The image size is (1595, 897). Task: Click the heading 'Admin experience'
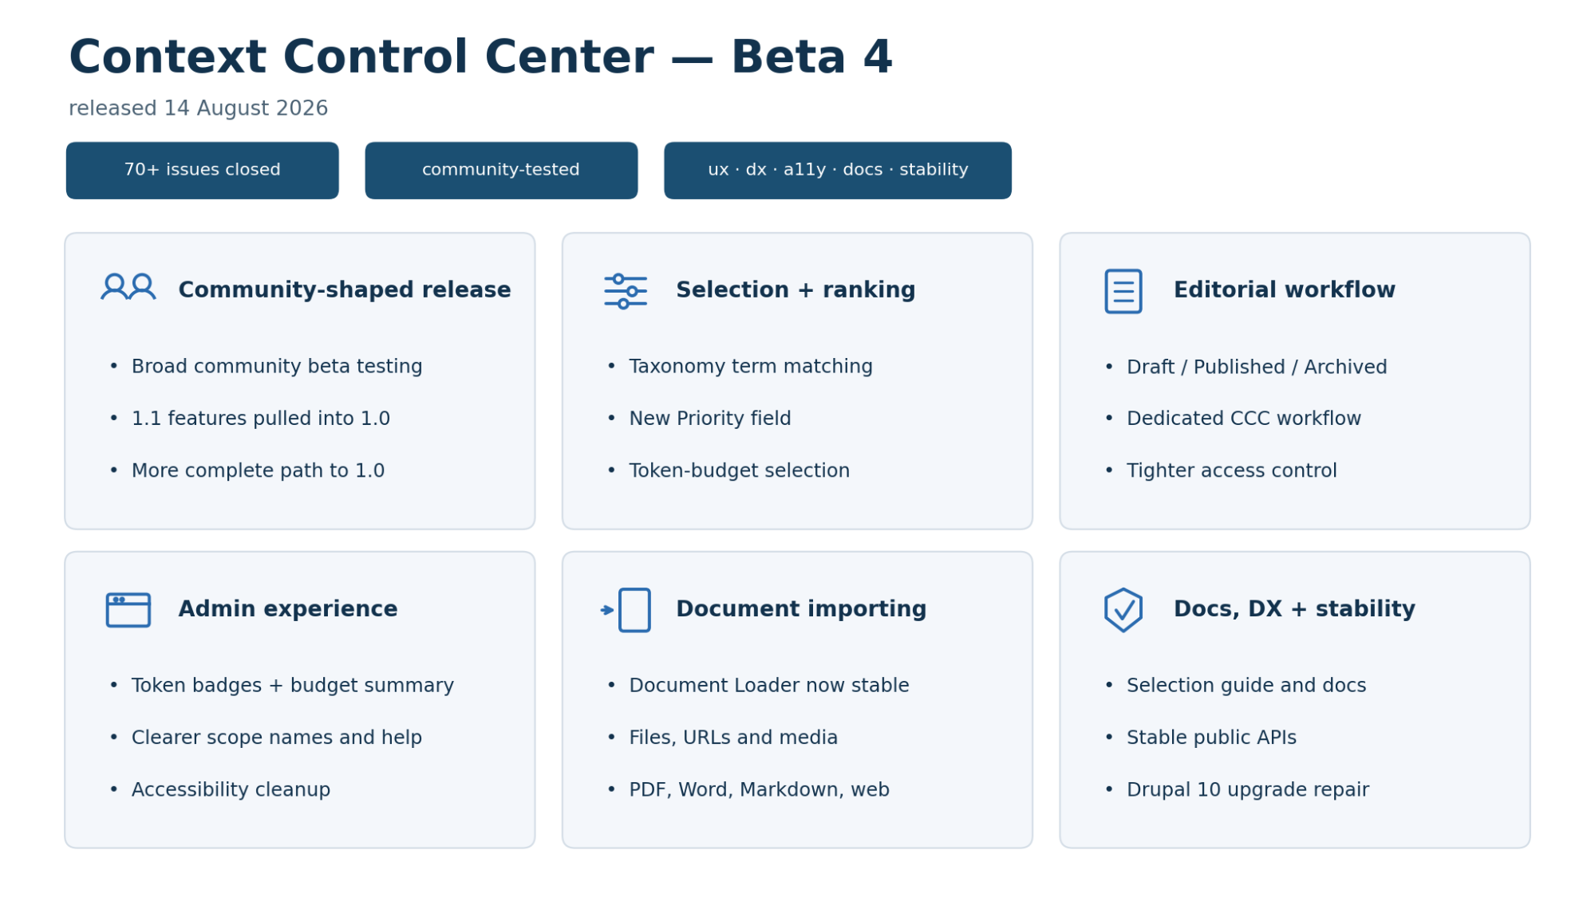tap(288, 608)
